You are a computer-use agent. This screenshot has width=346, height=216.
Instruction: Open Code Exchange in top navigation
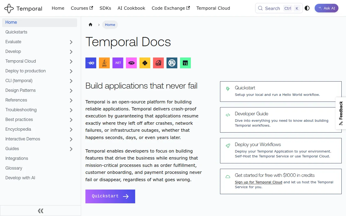171,8
